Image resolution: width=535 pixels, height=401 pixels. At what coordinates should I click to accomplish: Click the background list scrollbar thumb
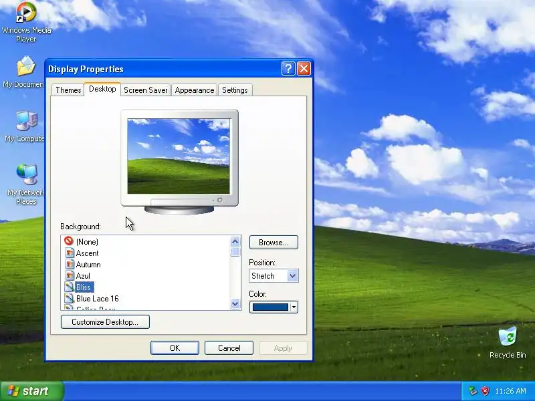[x=235, y=252]
